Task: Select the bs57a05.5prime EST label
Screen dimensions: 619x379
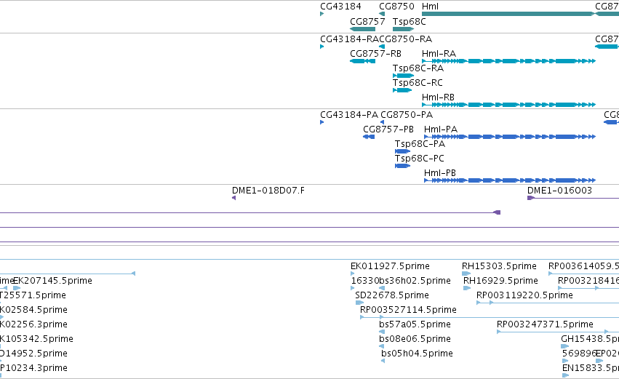Action: point(415,324)
